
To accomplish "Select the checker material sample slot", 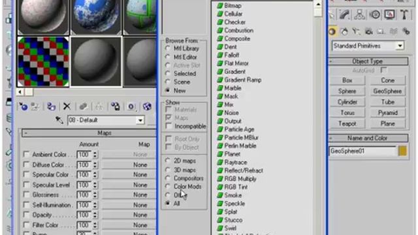I will (x=43, y=62).
